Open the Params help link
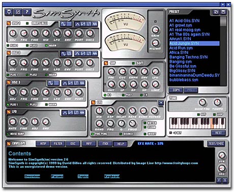The width and height of the screenshot is (234, 192). (x=57, y=176)
